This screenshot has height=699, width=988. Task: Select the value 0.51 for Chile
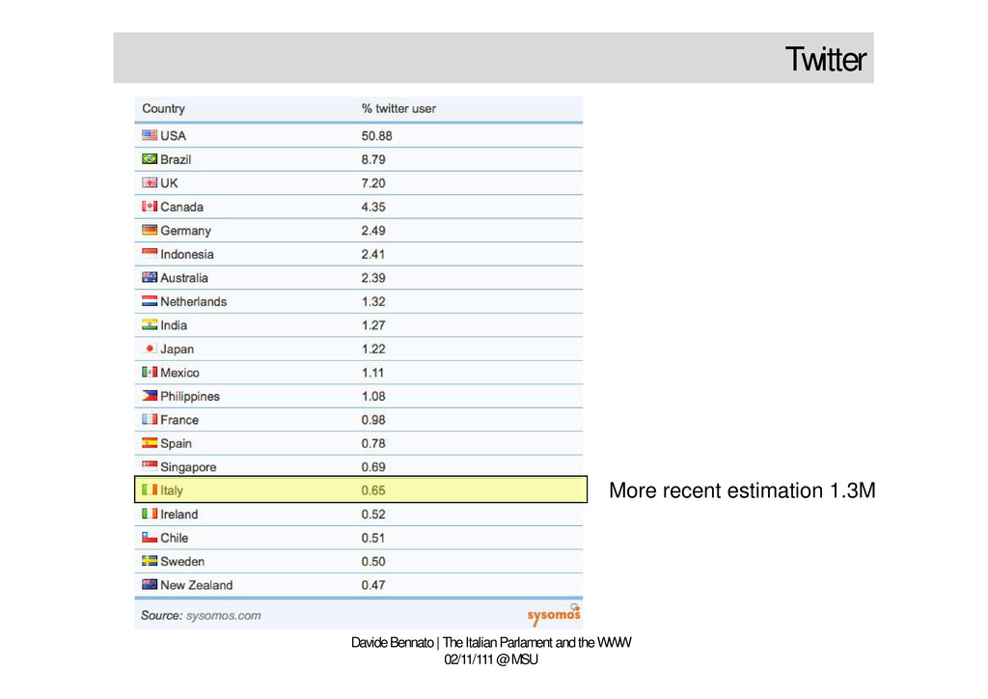coord(373,538)
